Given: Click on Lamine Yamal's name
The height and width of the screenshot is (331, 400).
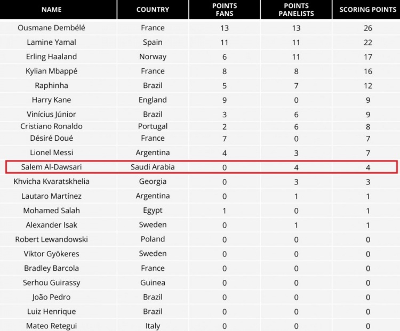Looking at the screenshot, I should tap(51, 42).
